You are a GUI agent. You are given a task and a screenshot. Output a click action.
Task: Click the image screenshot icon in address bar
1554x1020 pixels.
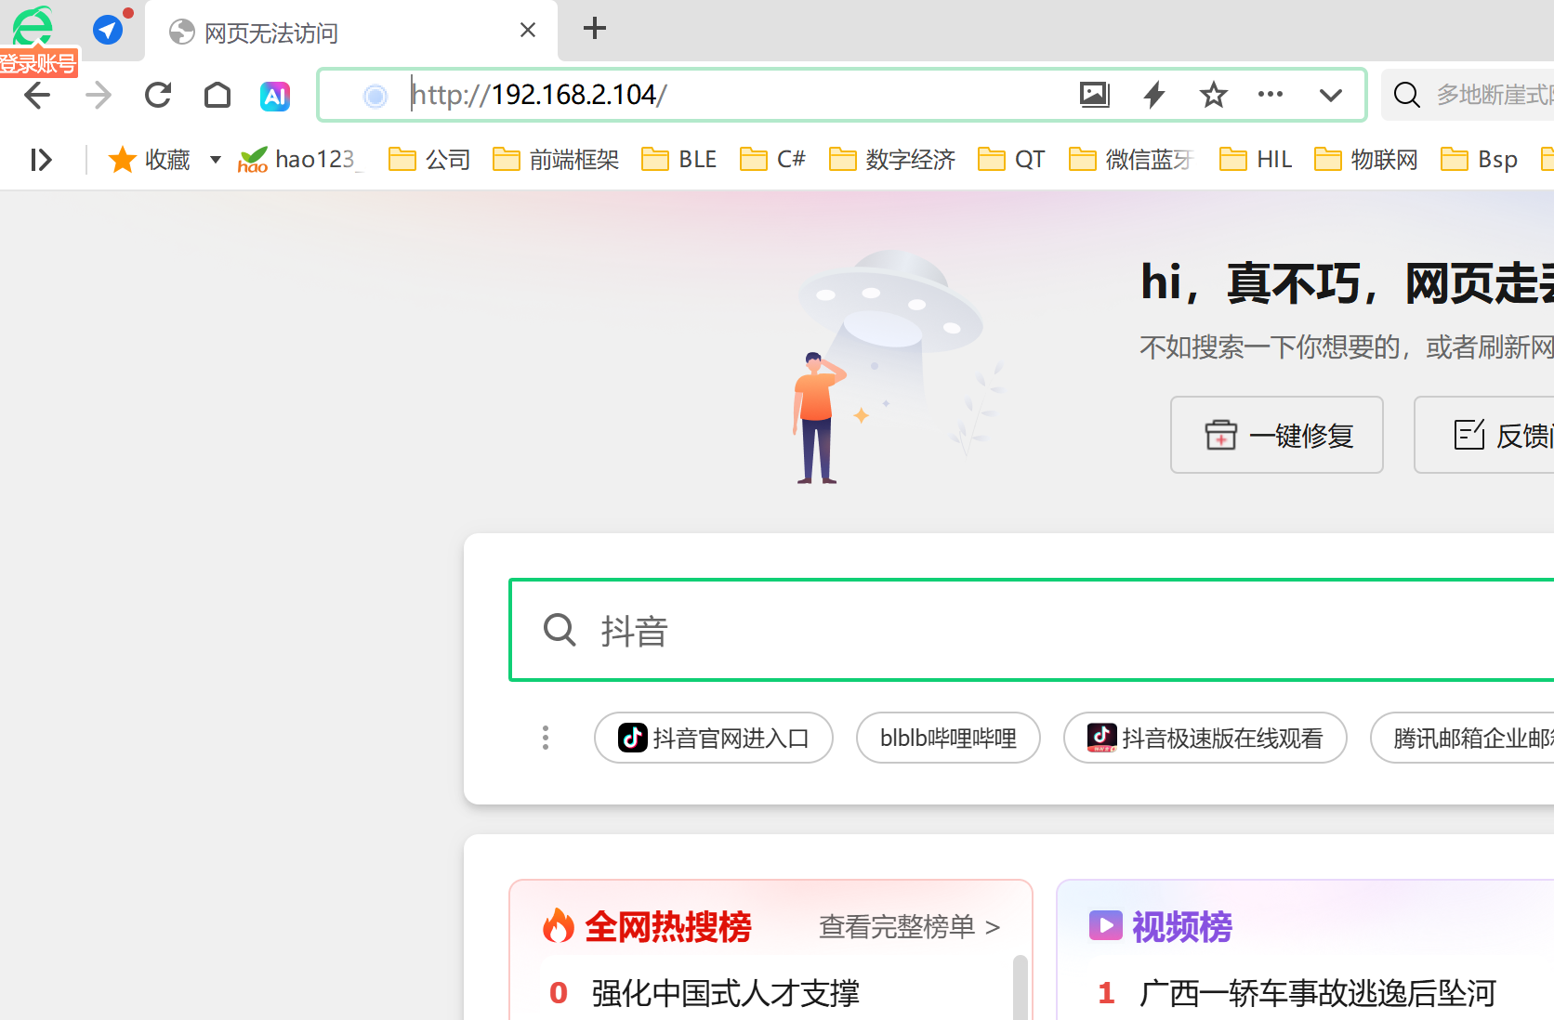pos(1095,95)
